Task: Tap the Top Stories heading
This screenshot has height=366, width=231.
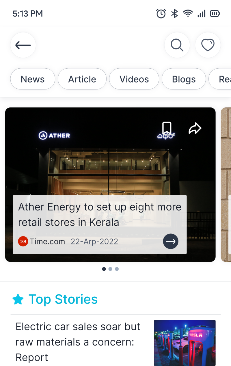Action: (x=63, y=299)
